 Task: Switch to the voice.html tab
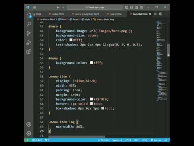click(114, 14)
